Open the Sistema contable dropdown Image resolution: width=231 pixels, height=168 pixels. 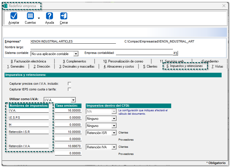point(75,54)
